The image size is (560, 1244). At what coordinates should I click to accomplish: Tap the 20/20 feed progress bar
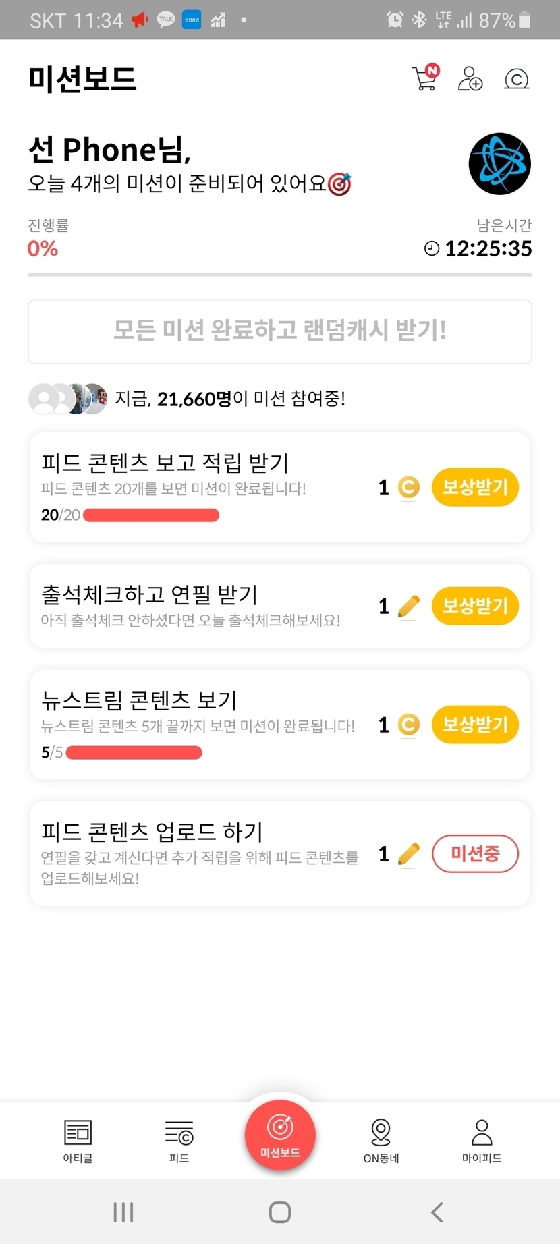click(151, 515)
